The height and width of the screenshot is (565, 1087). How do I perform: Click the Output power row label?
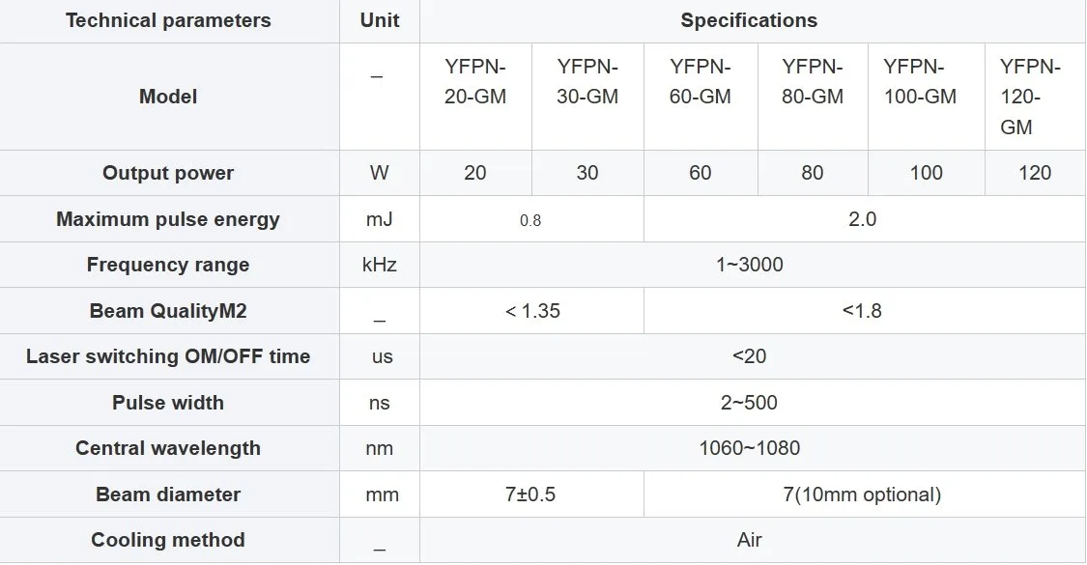[x=168, y=173]
